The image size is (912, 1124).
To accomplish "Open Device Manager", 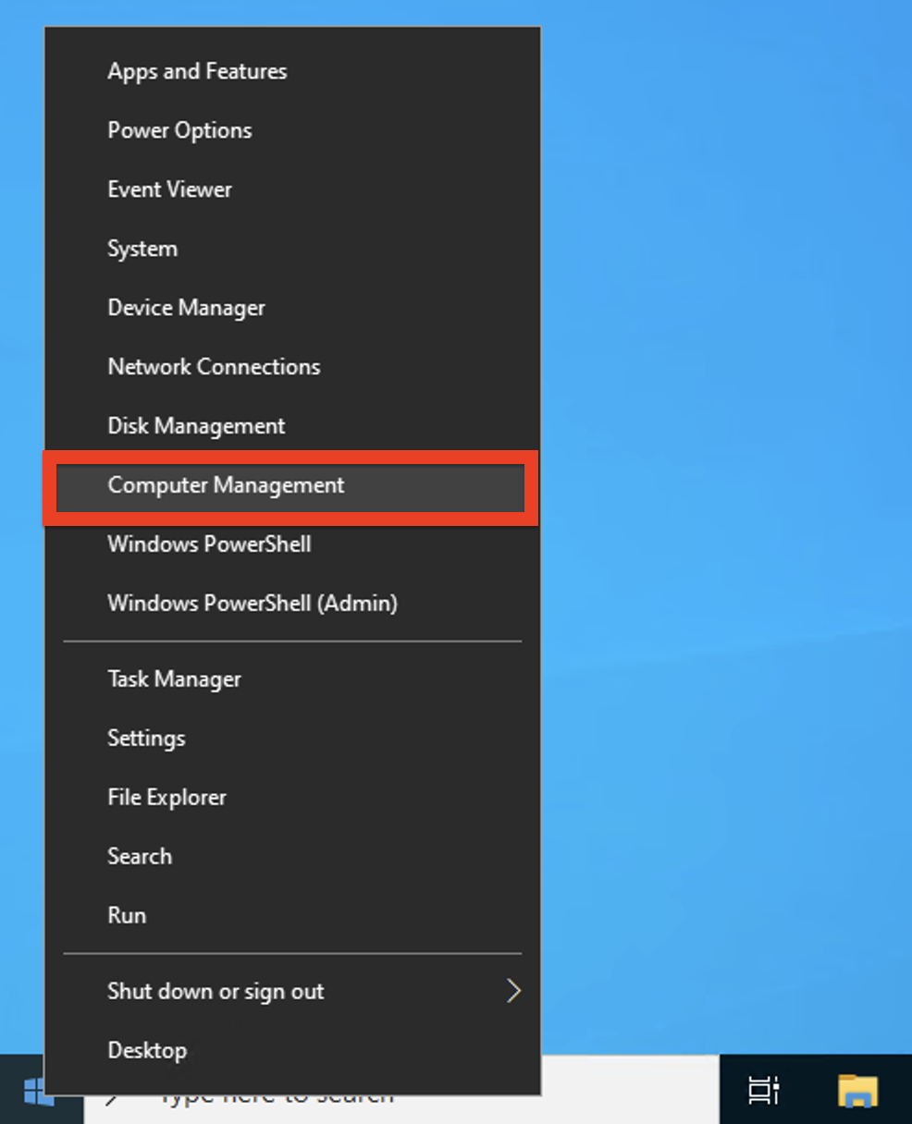I will [292, 308].
